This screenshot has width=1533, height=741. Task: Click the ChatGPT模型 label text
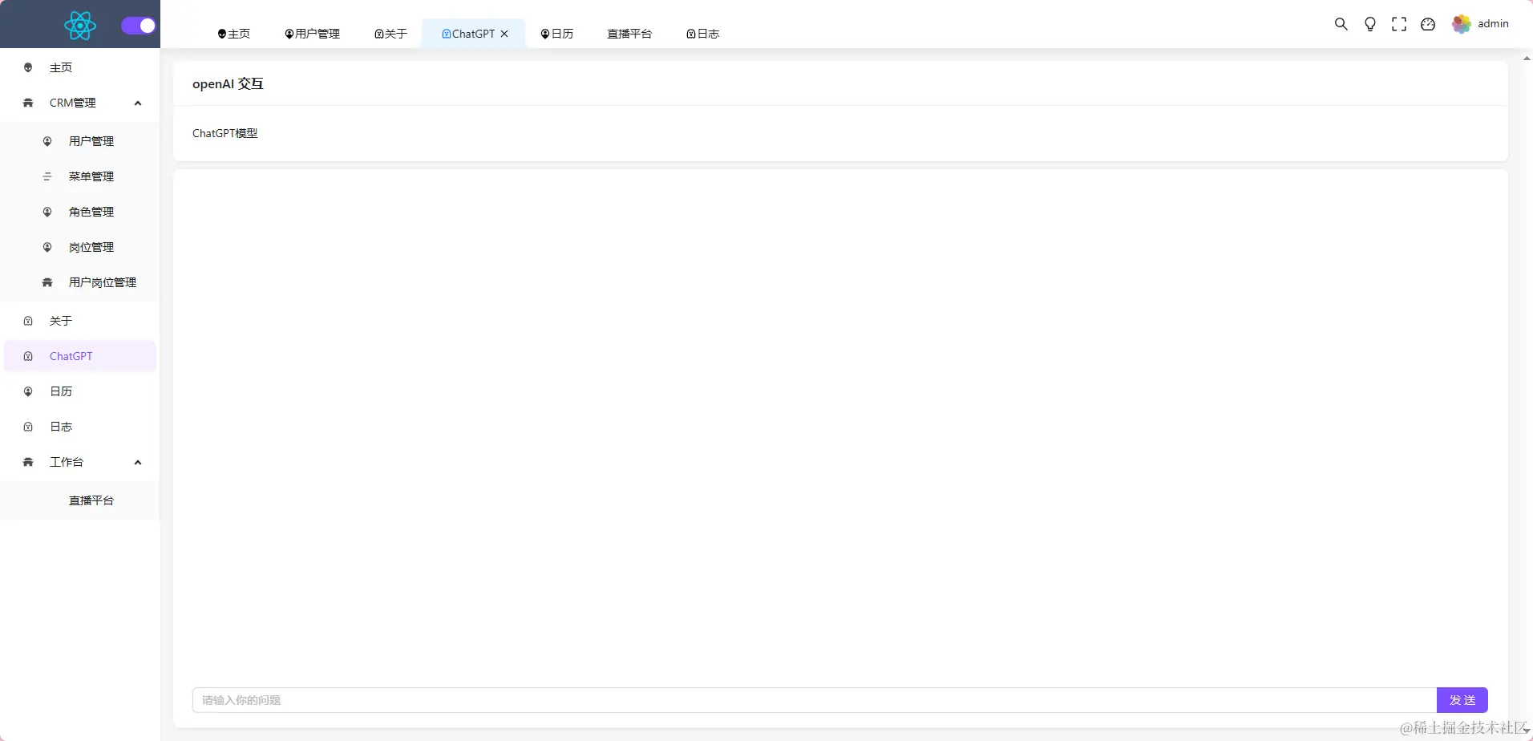(225, 133)
